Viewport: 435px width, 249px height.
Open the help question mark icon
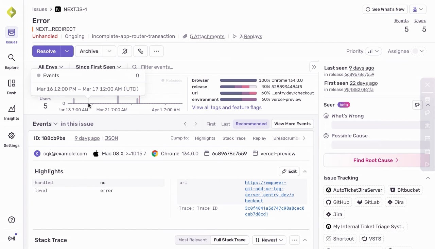12,220
